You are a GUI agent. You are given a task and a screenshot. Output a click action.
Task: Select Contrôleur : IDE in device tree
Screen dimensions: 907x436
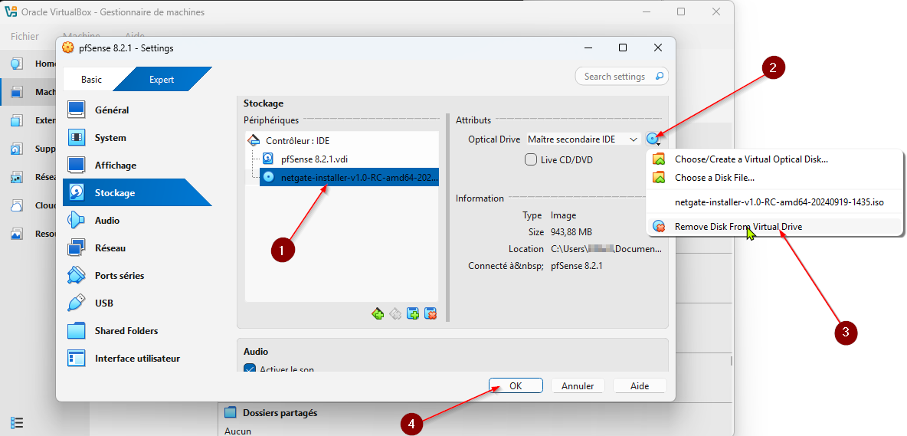pyautogui.click(x=296, y=141)
